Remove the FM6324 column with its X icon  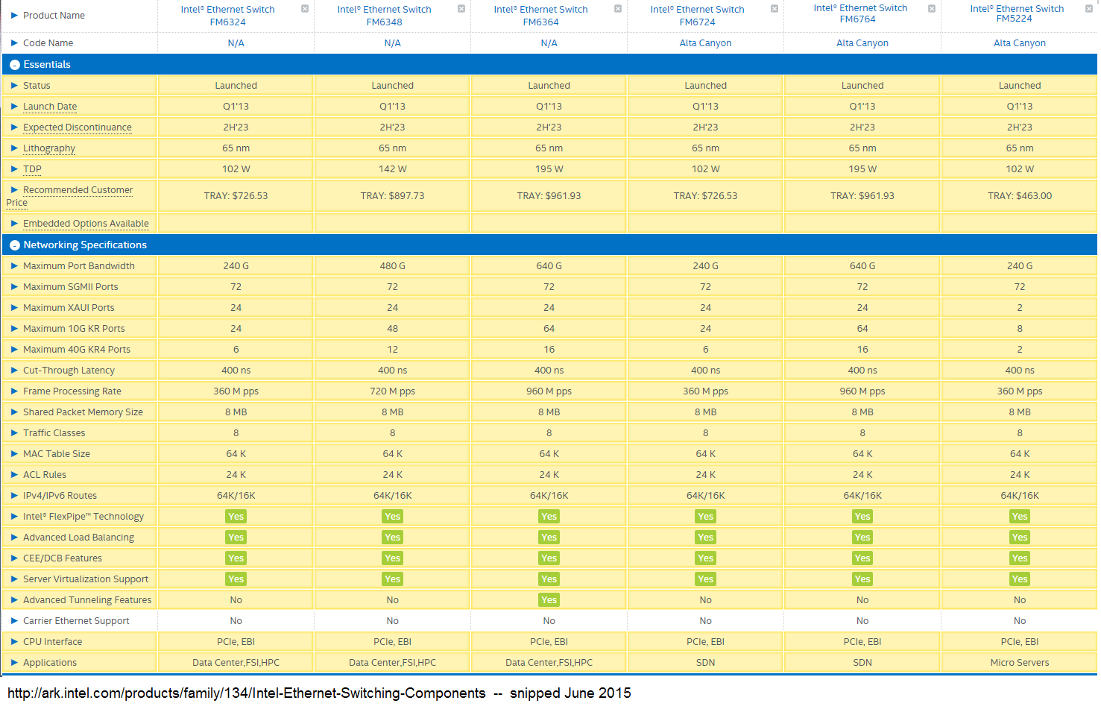pyautogui.click(x=305, y=9)
